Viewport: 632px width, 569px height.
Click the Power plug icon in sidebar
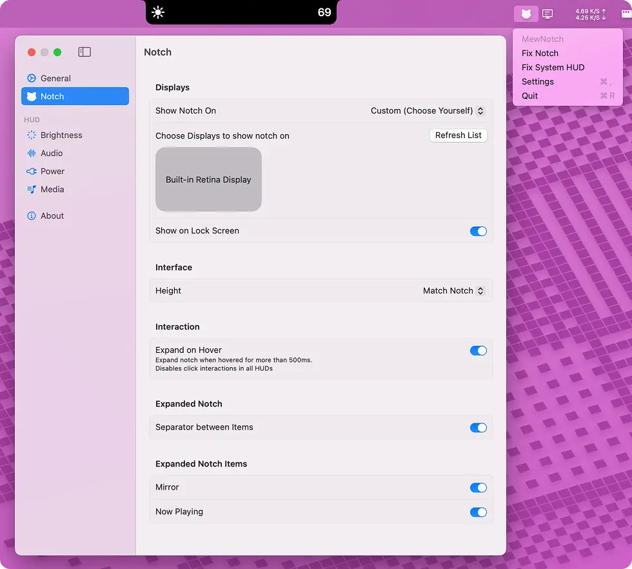(x=32, y=172)
